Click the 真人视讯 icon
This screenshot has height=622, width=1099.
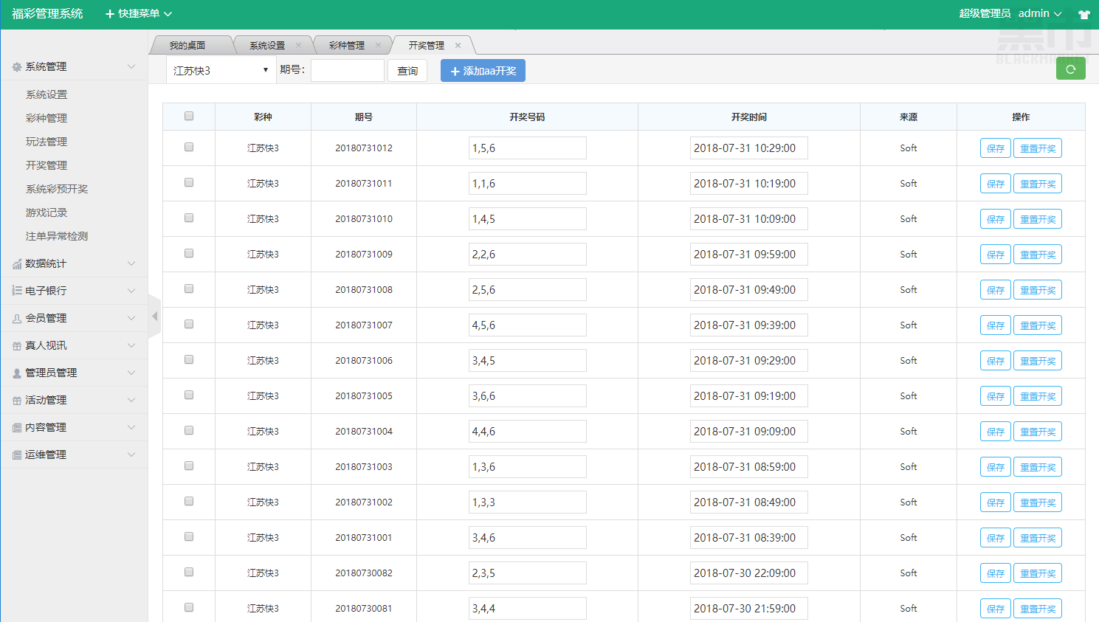[17, 346]
